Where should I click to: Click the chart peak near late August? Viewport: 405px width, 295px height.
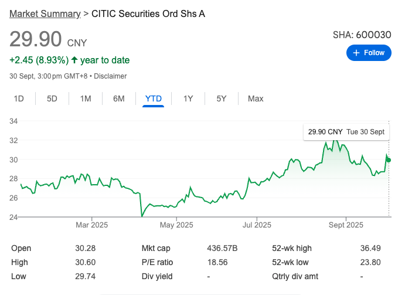coord(334,141)
